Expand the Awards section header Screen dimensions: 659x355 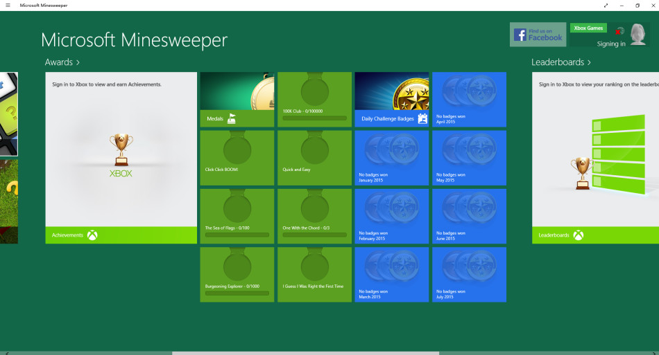pos(62,62)
